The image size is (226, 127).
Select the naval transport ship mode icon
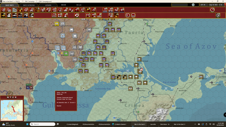point(15,15)
